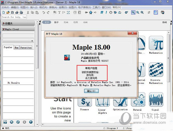173x131 pixels.
Task: Open the help icon with the question mark
Action: pos(163,12)
